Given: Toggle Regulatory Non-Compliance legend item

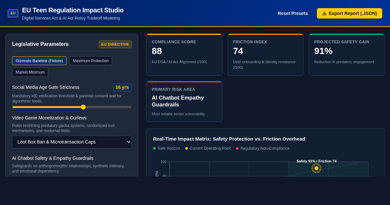Looking at the screenshot, I should pos(263,148).
